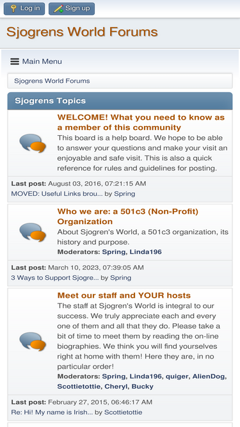Click the WELCOME board speech bubble icon

click(x=33, y=143)
